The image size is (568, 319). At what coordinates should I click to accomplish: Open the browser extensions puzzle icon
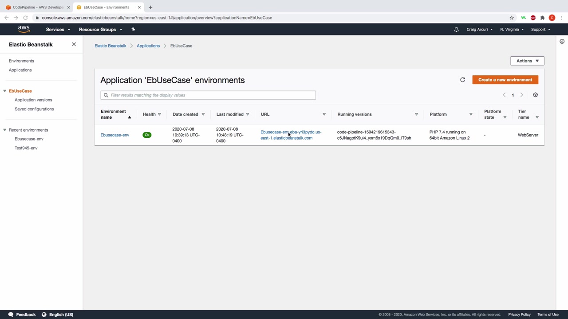542,18
